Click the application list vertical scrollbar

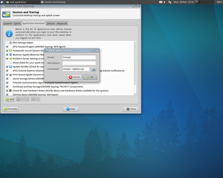(135, 63)
